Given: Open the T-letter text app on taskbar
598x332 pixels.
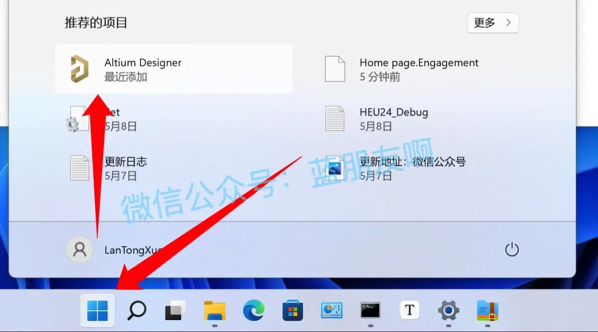Looking at the screenshot, I should [409, 310].
